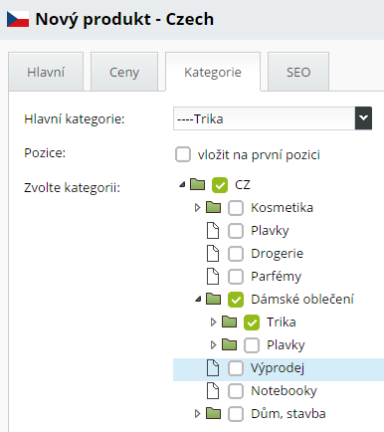Click the 'Nový produkt - Czech' title
Screen dimensions: 384x432
point(124,19)
